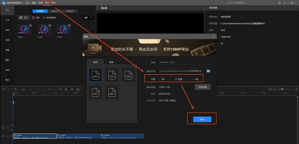Select the 背景样例 tab
Viewport: 299px width, 144px height.
click(x=70, y=11)
